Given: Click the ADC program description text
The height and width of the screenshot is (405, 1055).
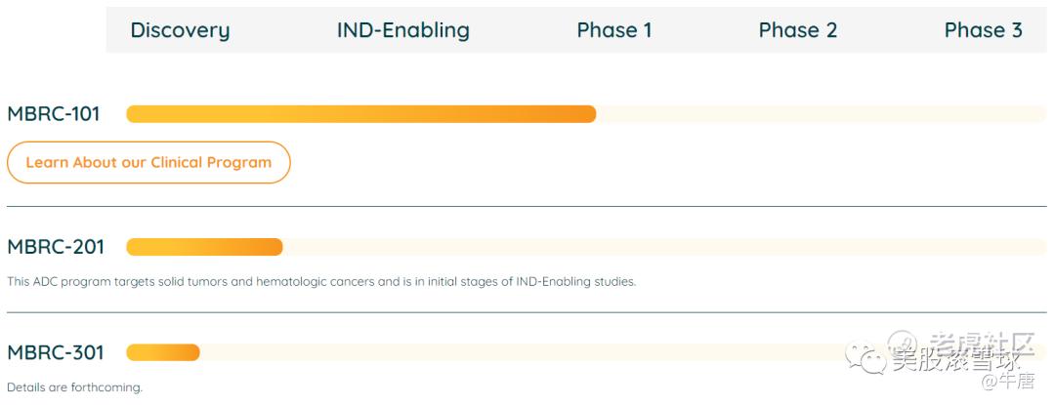Looking at the screenshot, I should click(321, 282).
